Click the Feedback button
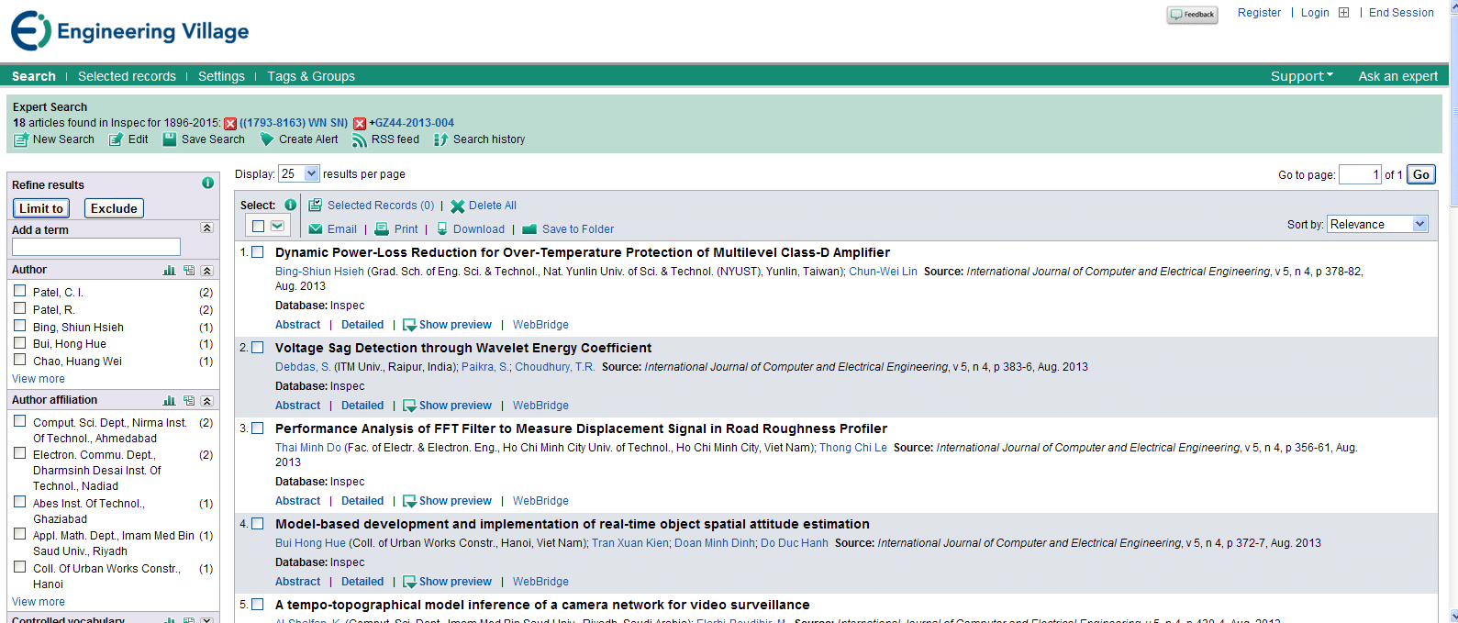Viewport: 1458px width, 623px height. (1192, 15)
